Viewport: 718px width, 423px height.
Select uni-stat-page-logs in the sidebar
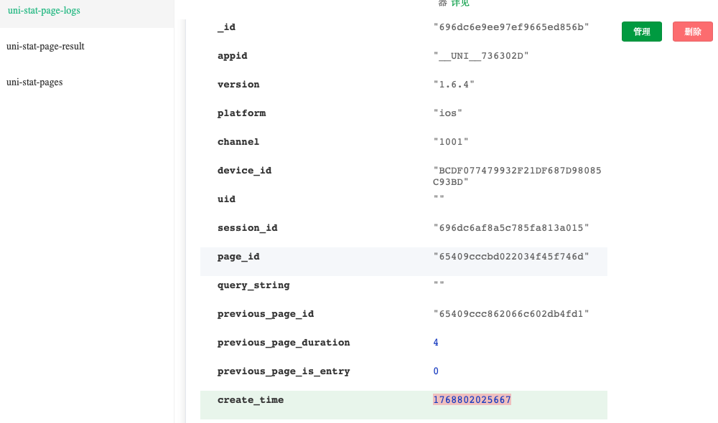pos(44,11)
